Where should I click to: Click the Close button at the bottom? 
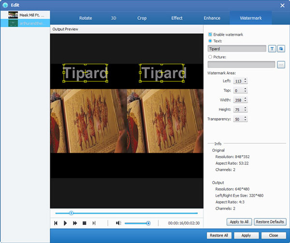coord(274,235)
